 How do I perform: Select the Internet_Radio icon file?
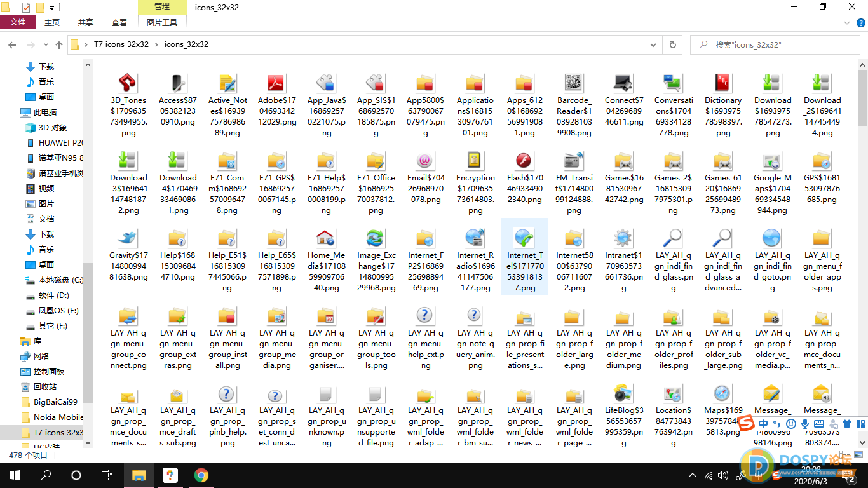pyautogui.click(x=475, y=261)
